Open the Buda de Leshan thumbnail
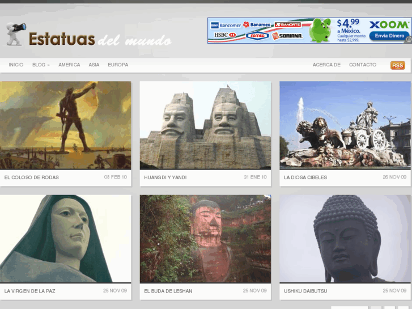This screenshot has height=309, width=412. click(x=205, y=239)
